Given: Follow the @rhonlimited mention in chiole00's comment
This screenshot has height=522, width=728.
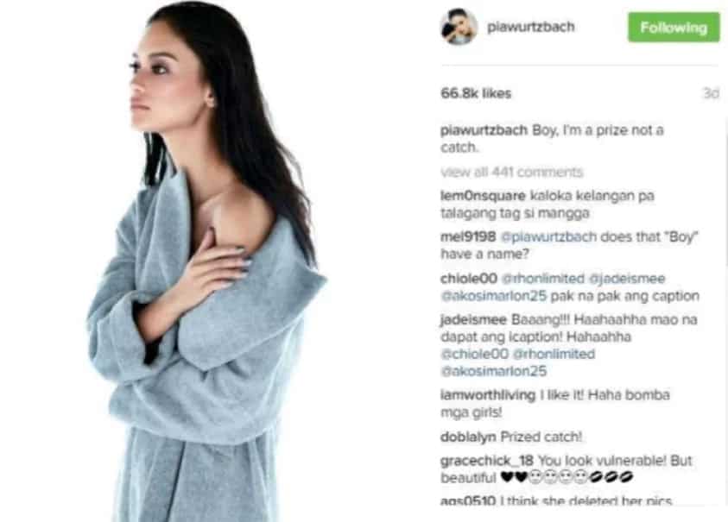Looking at the screenshot, I should (x=543, y=279).
